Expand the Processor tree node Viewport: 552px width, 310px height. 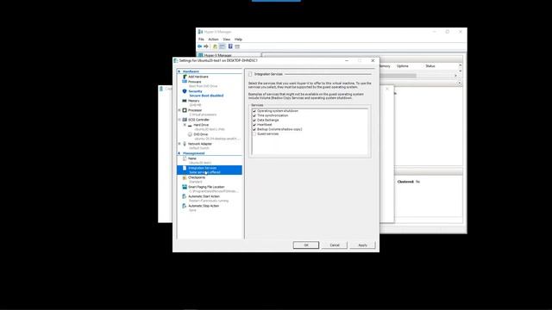tap(179, 110)
